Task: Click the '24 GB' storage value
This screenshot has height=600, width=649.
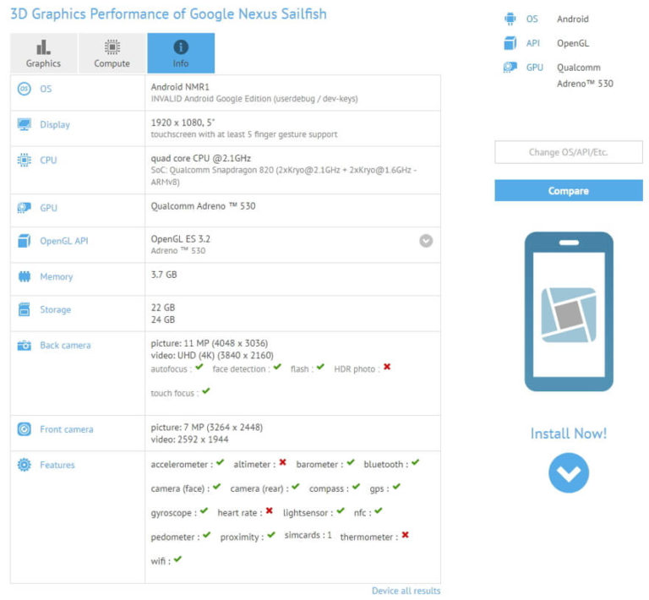Action: click(x=162, y=319)
